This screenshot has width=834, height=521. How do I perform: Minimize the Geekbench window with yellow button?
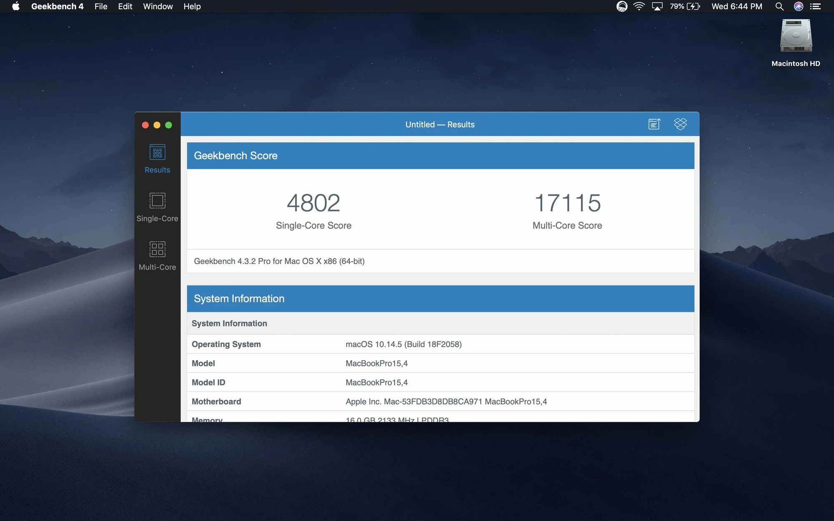click(x=157, y=125)
